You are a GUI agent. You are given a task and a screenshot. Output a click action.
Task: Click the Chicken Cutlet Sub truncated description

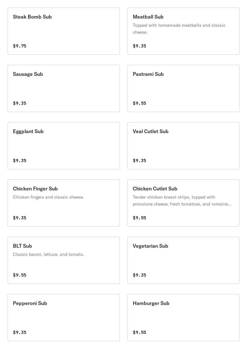[x=182, y=201]
